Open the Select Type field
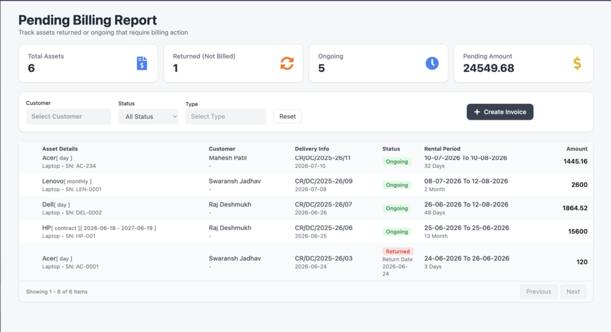Image resolution: width=611 pixels, height=332 pixels. click(x=226, y=116)
